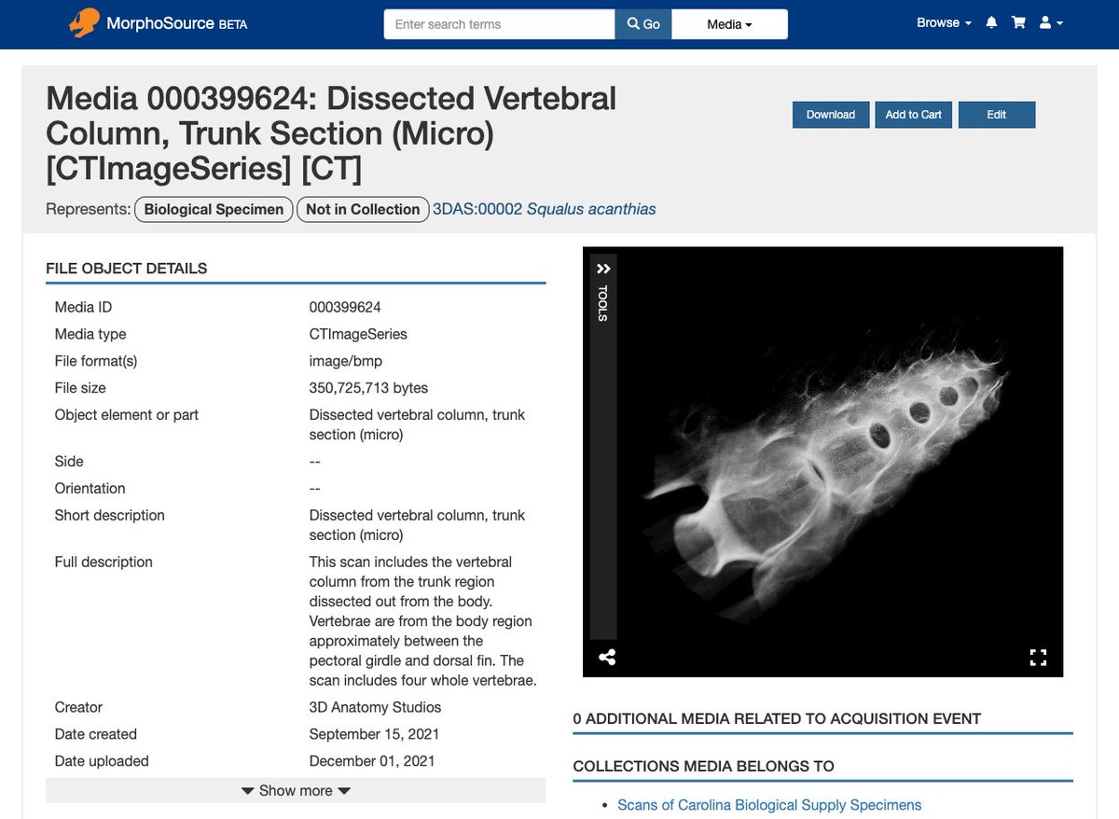
Task: Click the vertical TOOLS label in viewer
Action: (x=603, y=304)
